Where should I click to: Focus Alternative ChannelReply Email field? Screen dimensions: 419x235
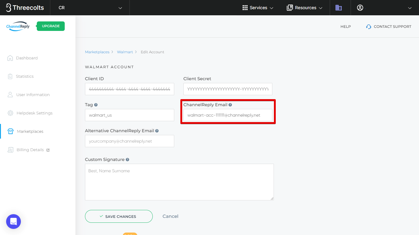pyautogui.click(x=129, y=141)
